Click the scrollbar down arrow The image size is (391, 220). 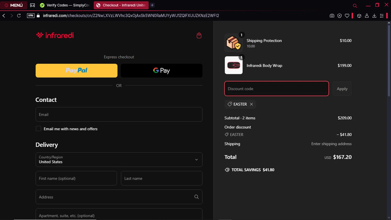click(389, 218)
